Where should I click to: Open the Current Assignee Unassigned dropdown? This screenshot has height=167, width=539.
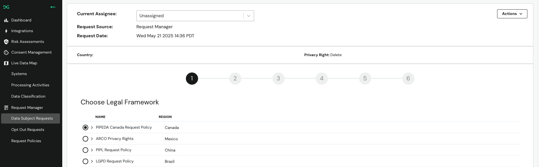[195, 16]
